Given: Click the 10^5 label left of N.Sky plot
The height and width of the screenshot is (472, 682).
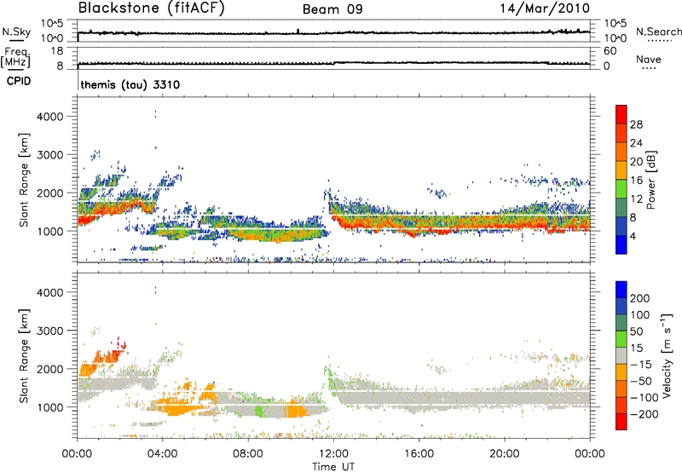Looking at the screenshot, I should pos(52,24).
